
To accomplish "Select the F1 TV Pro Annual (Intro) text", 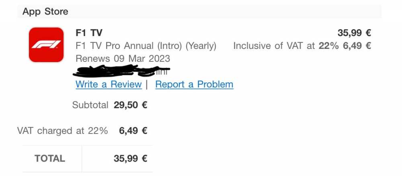I will 129,46.
